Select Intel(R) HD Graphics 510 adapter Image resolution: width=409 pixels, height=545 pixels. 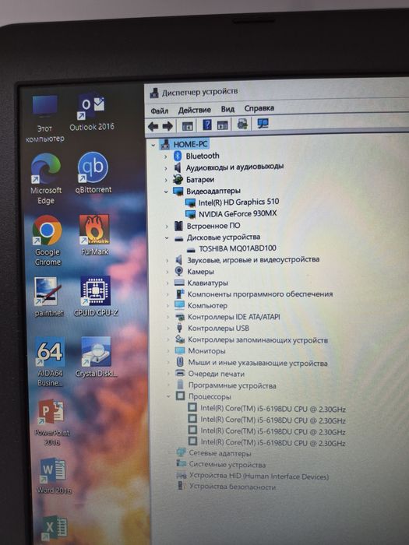(x=238, y=202)
